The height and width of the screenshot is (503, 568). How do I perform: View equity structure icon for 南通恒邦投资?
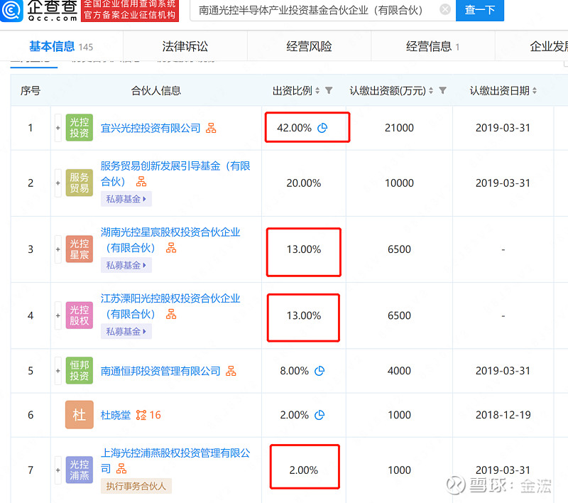(x=231, y=371)
